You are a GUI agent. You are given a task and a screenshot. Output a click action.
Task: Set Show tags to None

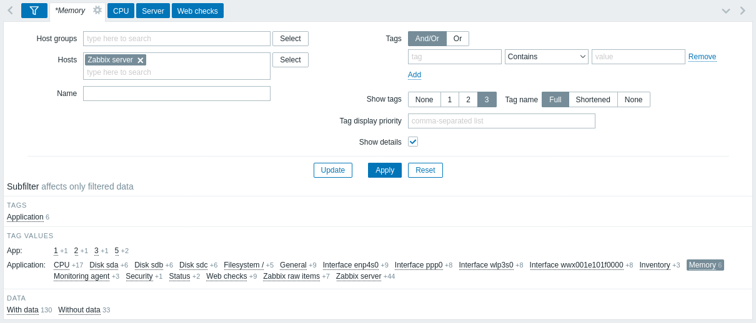pyautogui.click(x=424, y=100)
